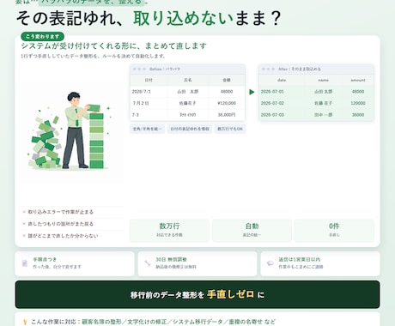Click the Before table title bar
Image resolution: width=395 pixels, height=326 pixels.
coord(187,69)
